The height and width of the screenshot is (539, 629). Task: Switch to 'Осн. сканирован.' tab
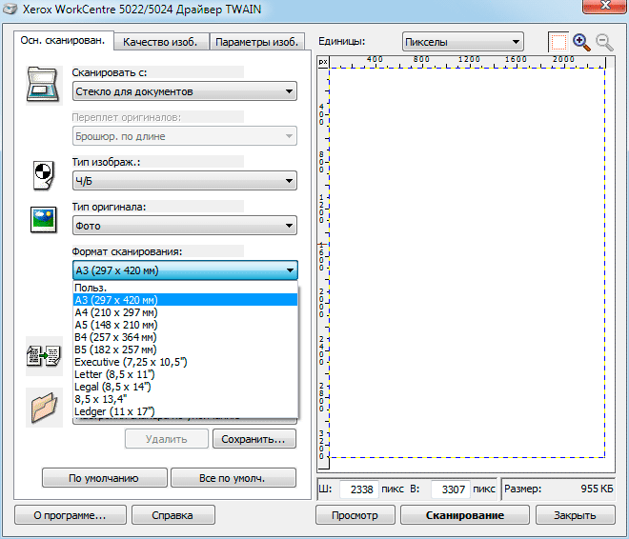coord(63,41)
